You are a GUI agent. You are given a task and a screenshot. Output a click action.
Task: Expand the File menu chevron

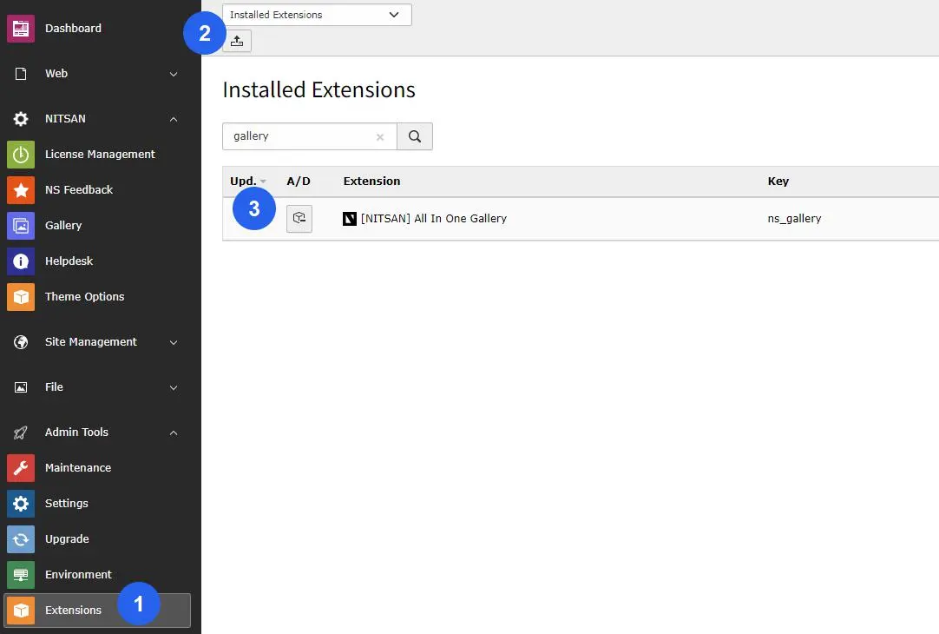(173, 387)
